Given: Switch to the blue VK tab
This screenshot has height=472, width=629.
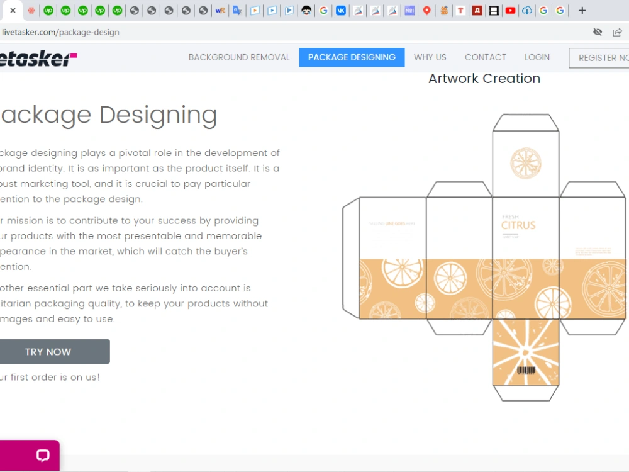Looking at the screenshot, I should [341, 11].
